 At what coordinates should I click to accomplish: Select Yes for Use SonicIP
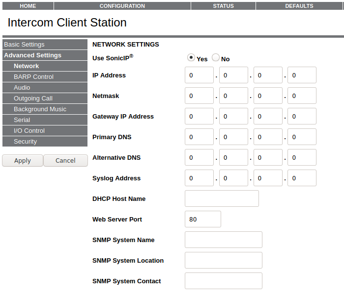tap(191, 58)
